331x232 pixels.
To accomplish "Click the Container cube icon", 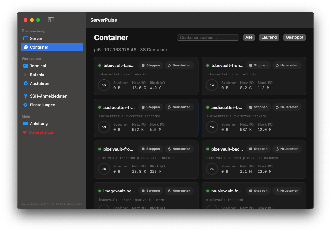I will [x=26, y=47].
